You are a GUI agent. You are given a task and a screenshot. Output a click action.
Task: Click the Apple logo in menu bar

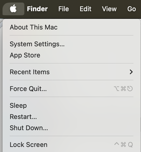point(13,9)
